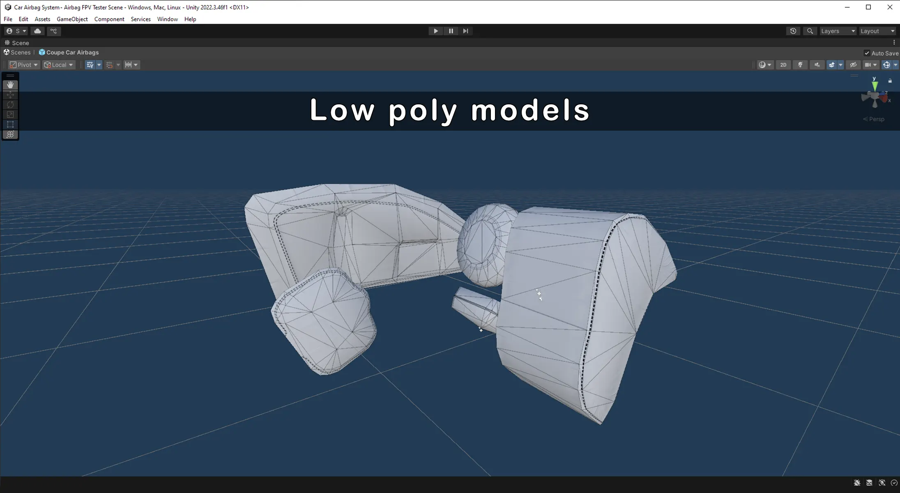The image size is (900, 493).
Task: Open the GameObject menu
Action: [x=72, y=19]
